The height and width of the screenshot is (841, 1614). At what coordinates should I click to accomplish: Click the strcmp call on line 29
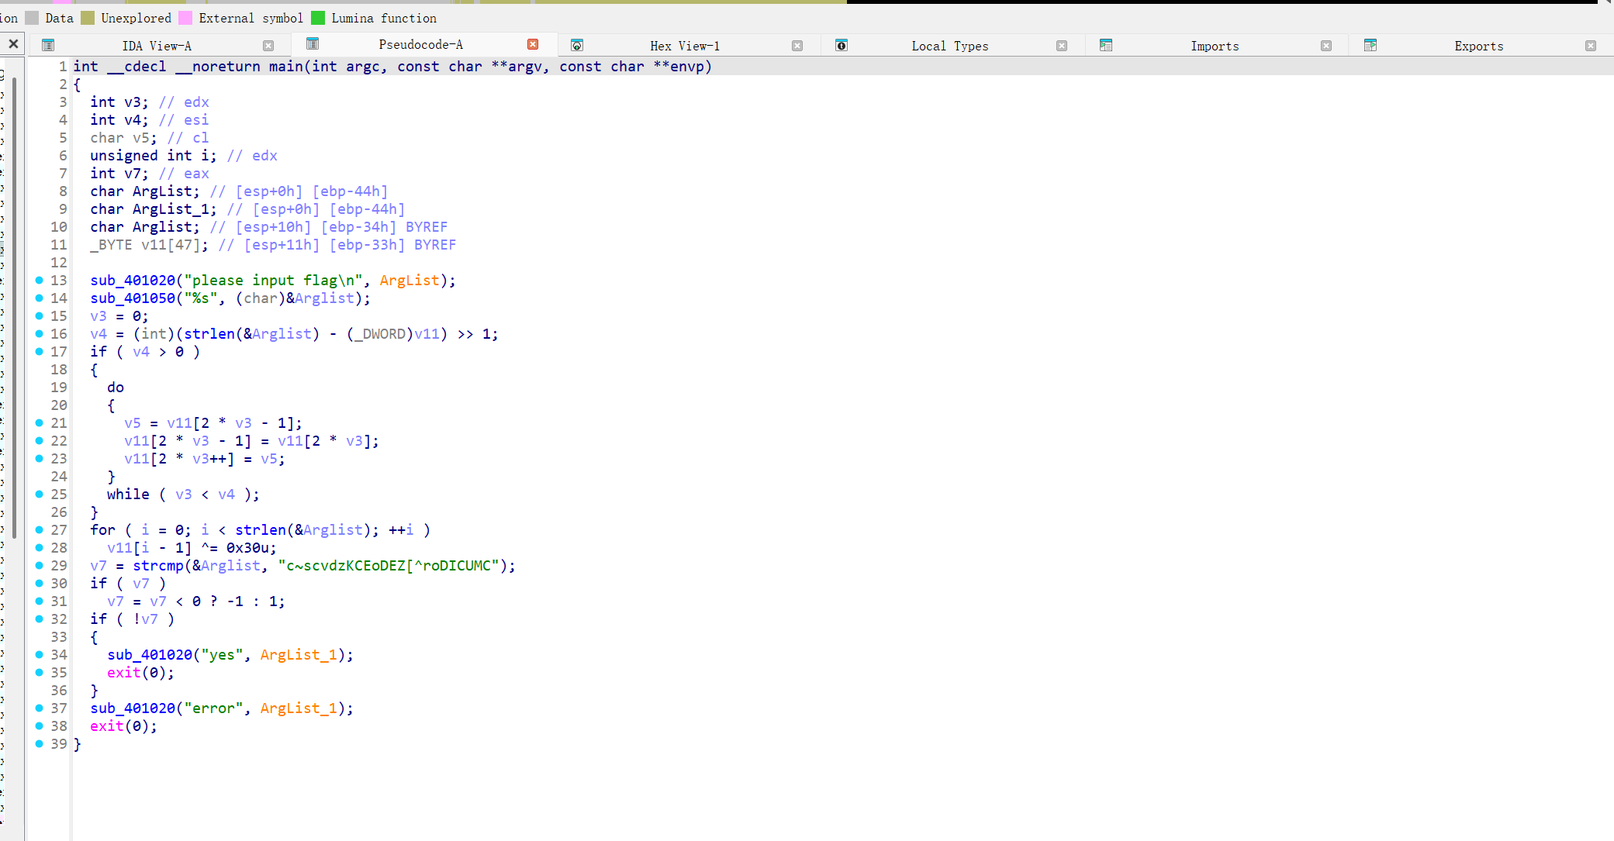tap(157, 565)
